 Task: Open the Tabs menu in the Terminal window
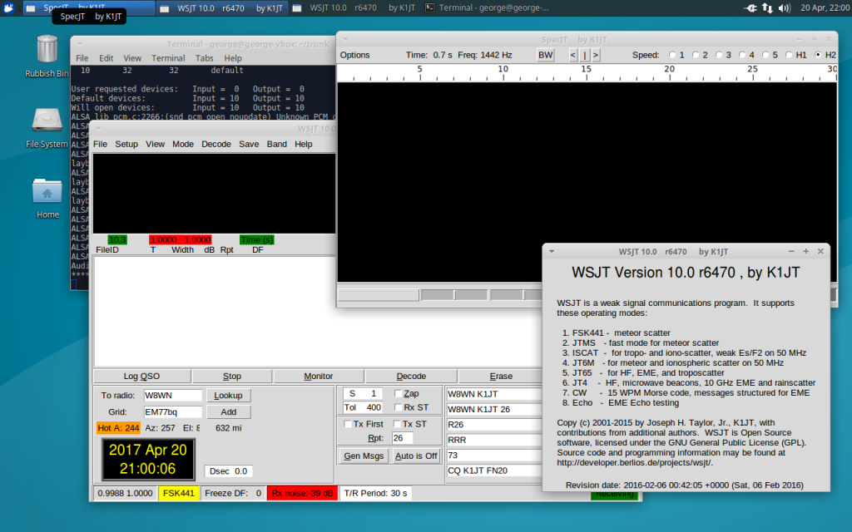[205, 58]
